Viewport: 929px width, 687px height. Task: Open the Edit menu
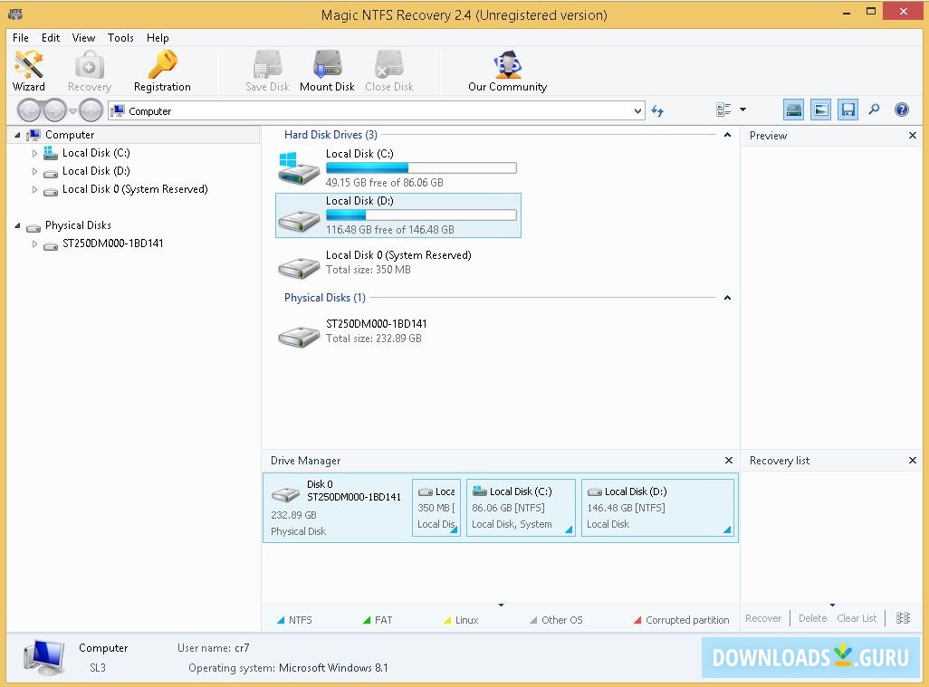(51, 38)
